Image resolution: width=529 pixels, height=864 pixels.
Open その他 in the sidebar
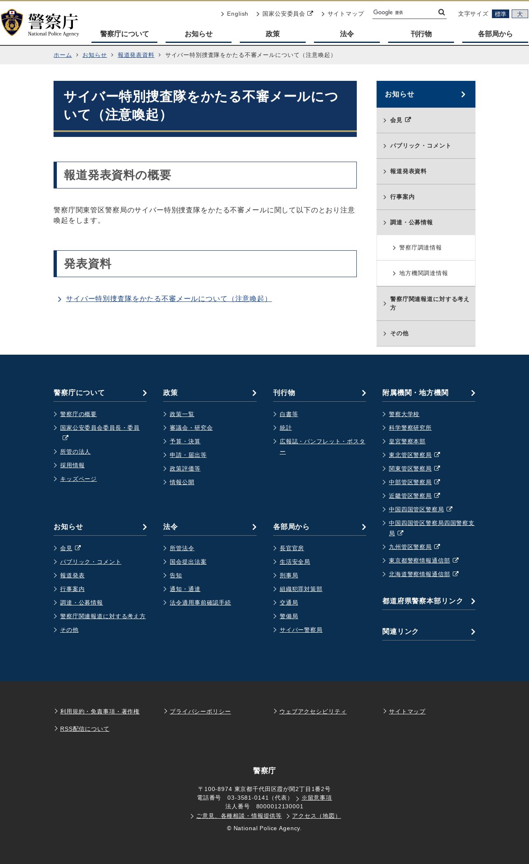[426, 334]
